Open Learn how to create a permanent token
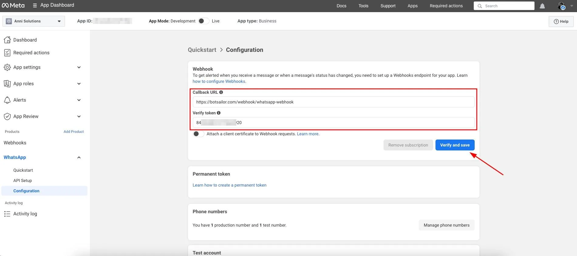Viewport: 577px width, 256px height. [229, 185]
